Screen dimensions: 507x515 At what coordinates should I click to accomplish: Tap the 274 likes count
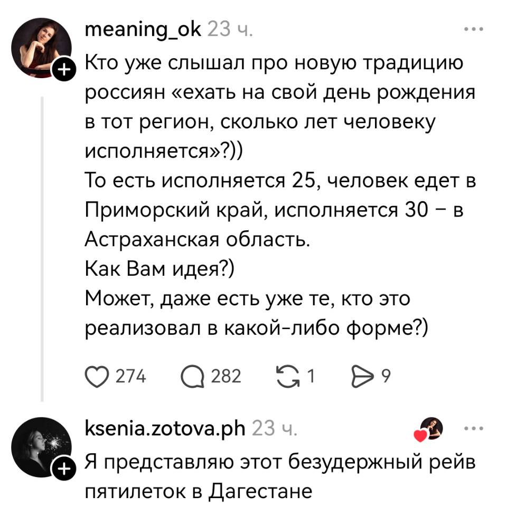[130, 376]
